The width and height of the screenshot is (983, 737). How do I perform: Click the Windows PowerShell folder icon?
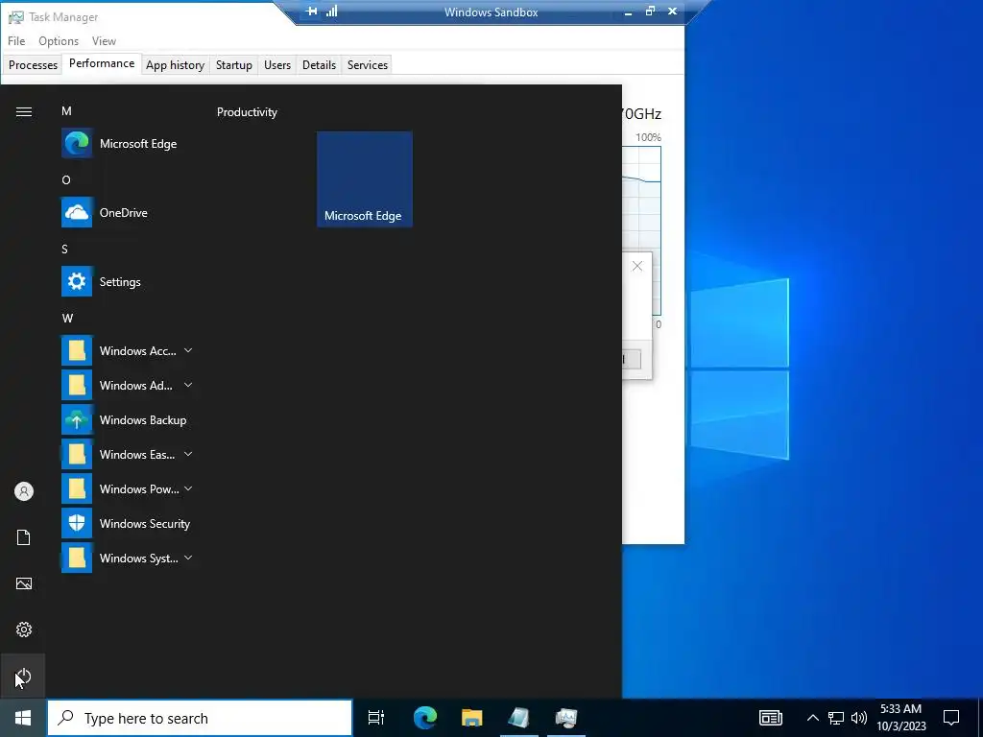tap(77, 488)
